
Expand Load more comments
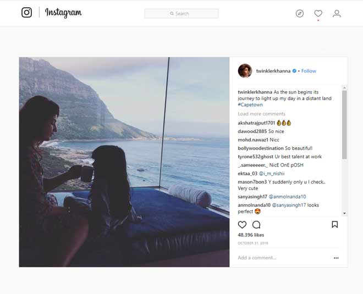pos(261,114)
